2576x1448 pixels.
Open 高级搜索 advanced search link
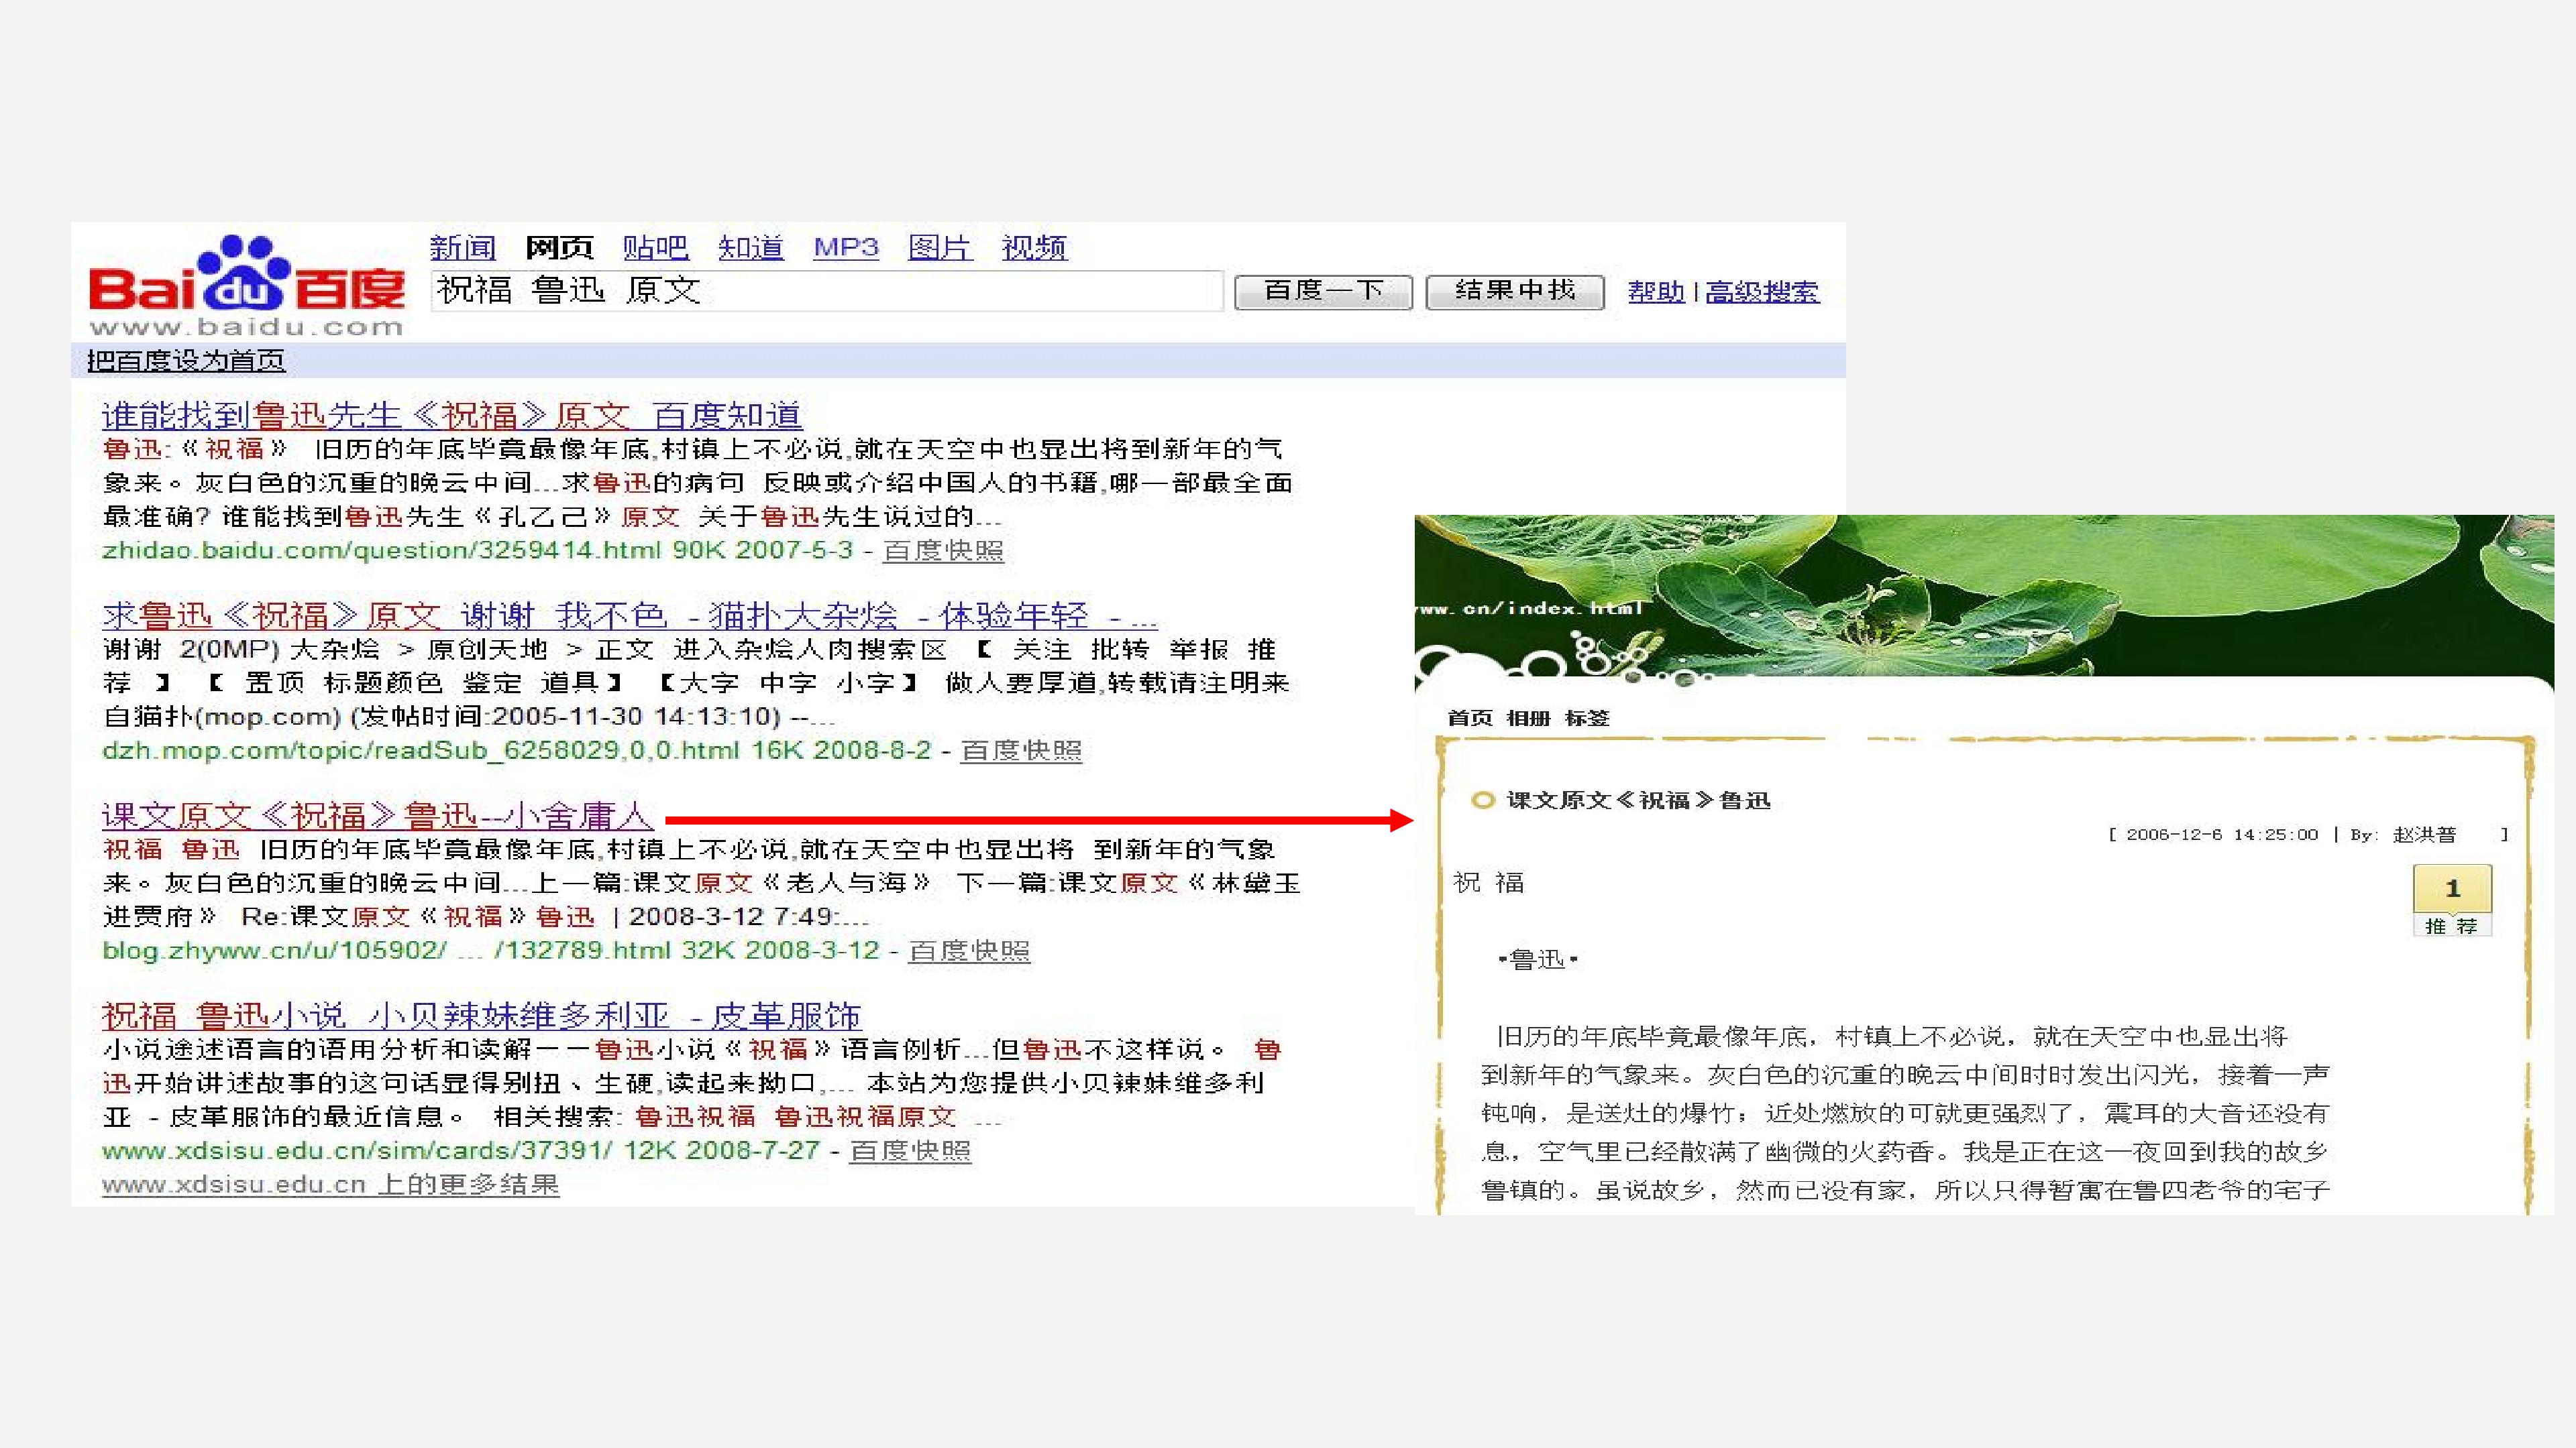tap(1762, 292)
